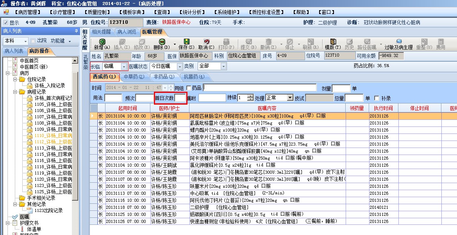Toggle the 出院 checkbox
This screenshot has height=235, width=457.
click(x=33, y=41)
